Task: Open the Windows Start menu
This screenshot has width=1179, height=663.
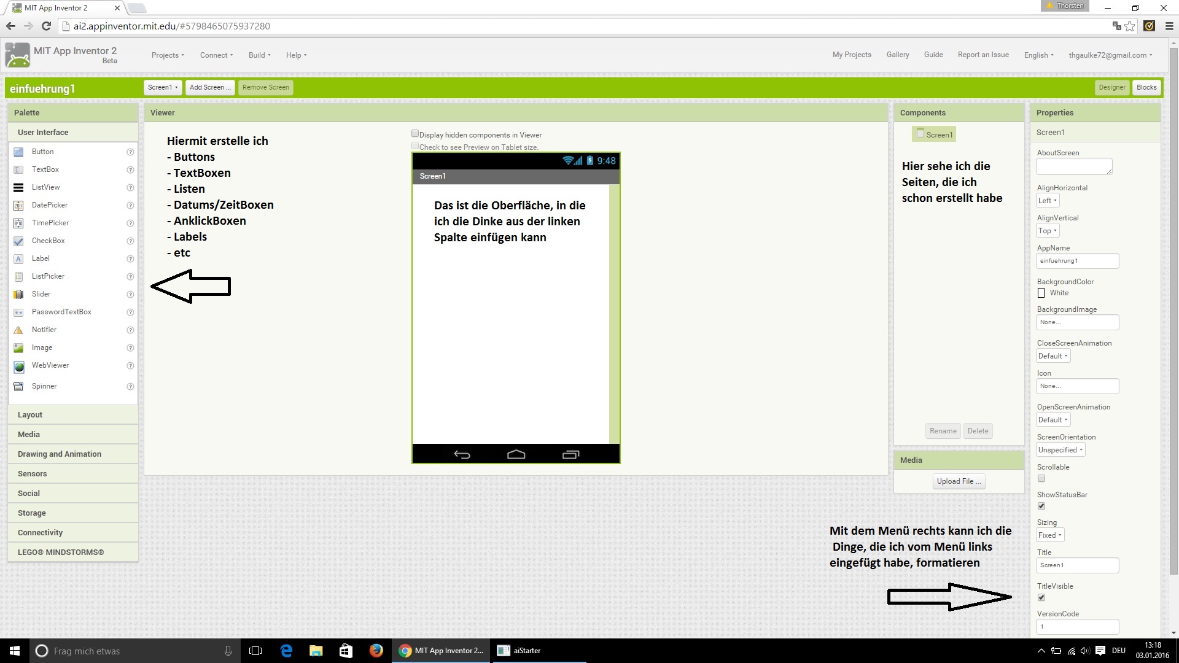Action: point(15,651)
